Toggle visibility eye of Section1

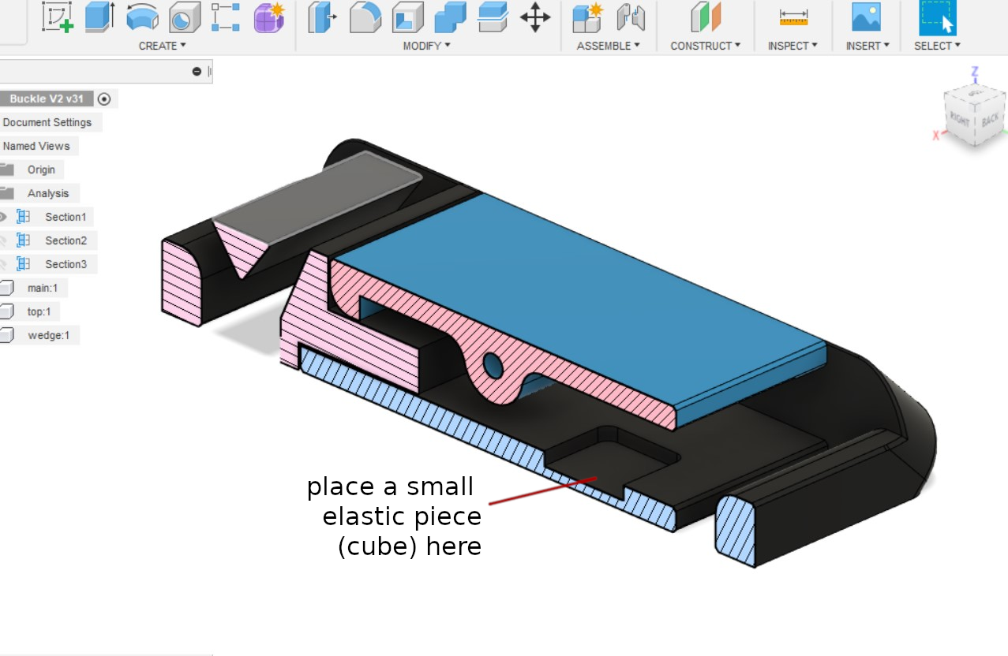pyautogui.click(x=2, y=217)
